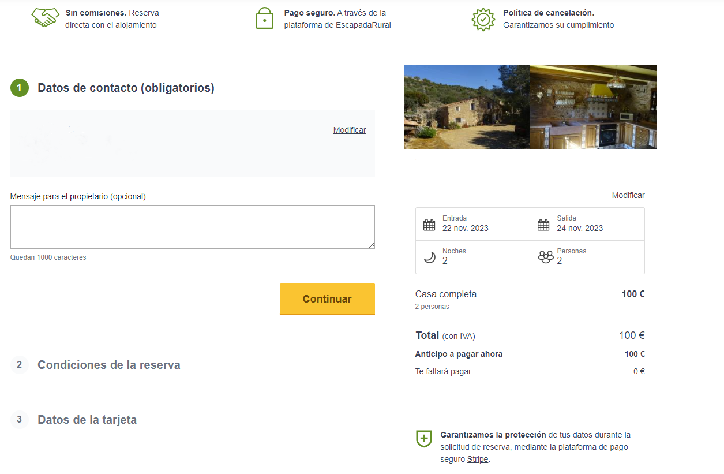Click the padlock 'Pago seguro' icon
Image resolution: width=724 pixels, height=474 pixels.
click(x=264, y=18)
